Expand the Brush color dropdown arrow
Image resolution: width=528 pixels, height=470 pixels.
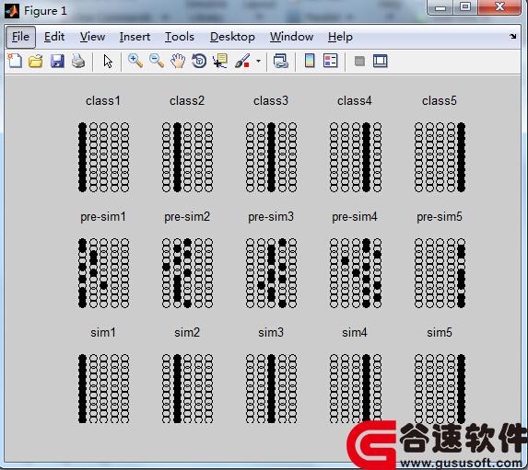pos(258,62)
